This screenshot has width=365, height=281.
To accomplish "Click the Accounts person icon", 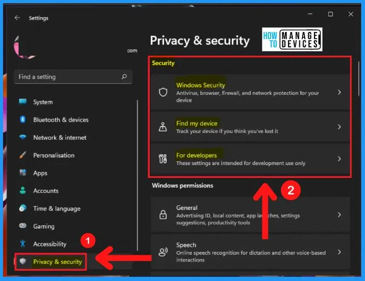I will pyautogui.click(x=23, y=190).
